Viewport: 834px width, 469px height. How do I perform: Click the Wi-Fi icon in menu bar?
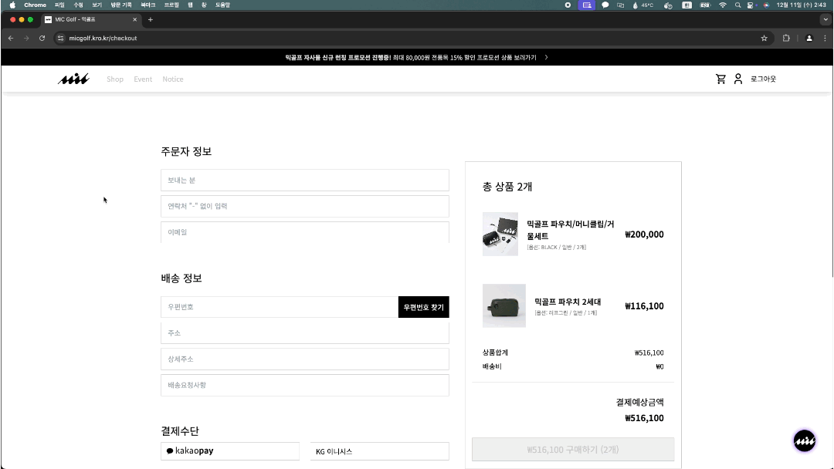(x=723, y=5)
